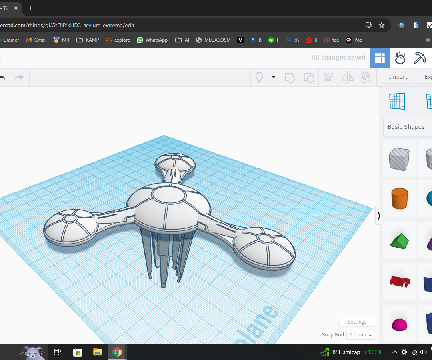
Task: Collapse the shapes panel with the chevron
Action: (378, 216)
